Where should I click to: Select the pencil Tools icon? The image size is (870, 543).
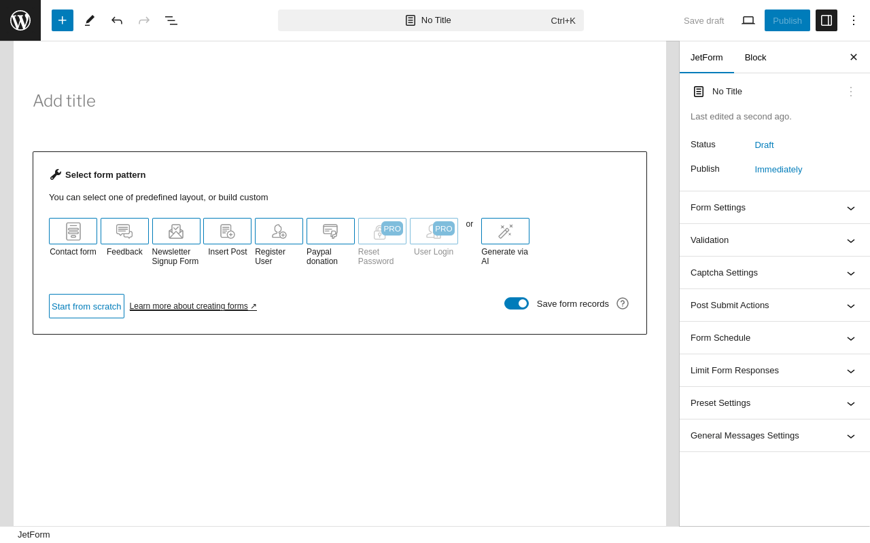click(x=90, y=20)
